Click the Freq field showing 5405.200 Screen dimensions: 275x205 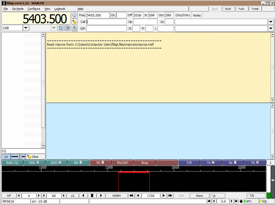(98, 15)
